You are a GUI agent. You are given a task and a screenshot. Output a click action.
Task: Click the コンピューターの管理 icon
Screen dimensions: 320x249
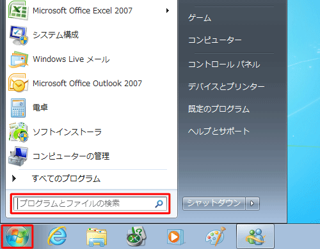tap(18, 156)
